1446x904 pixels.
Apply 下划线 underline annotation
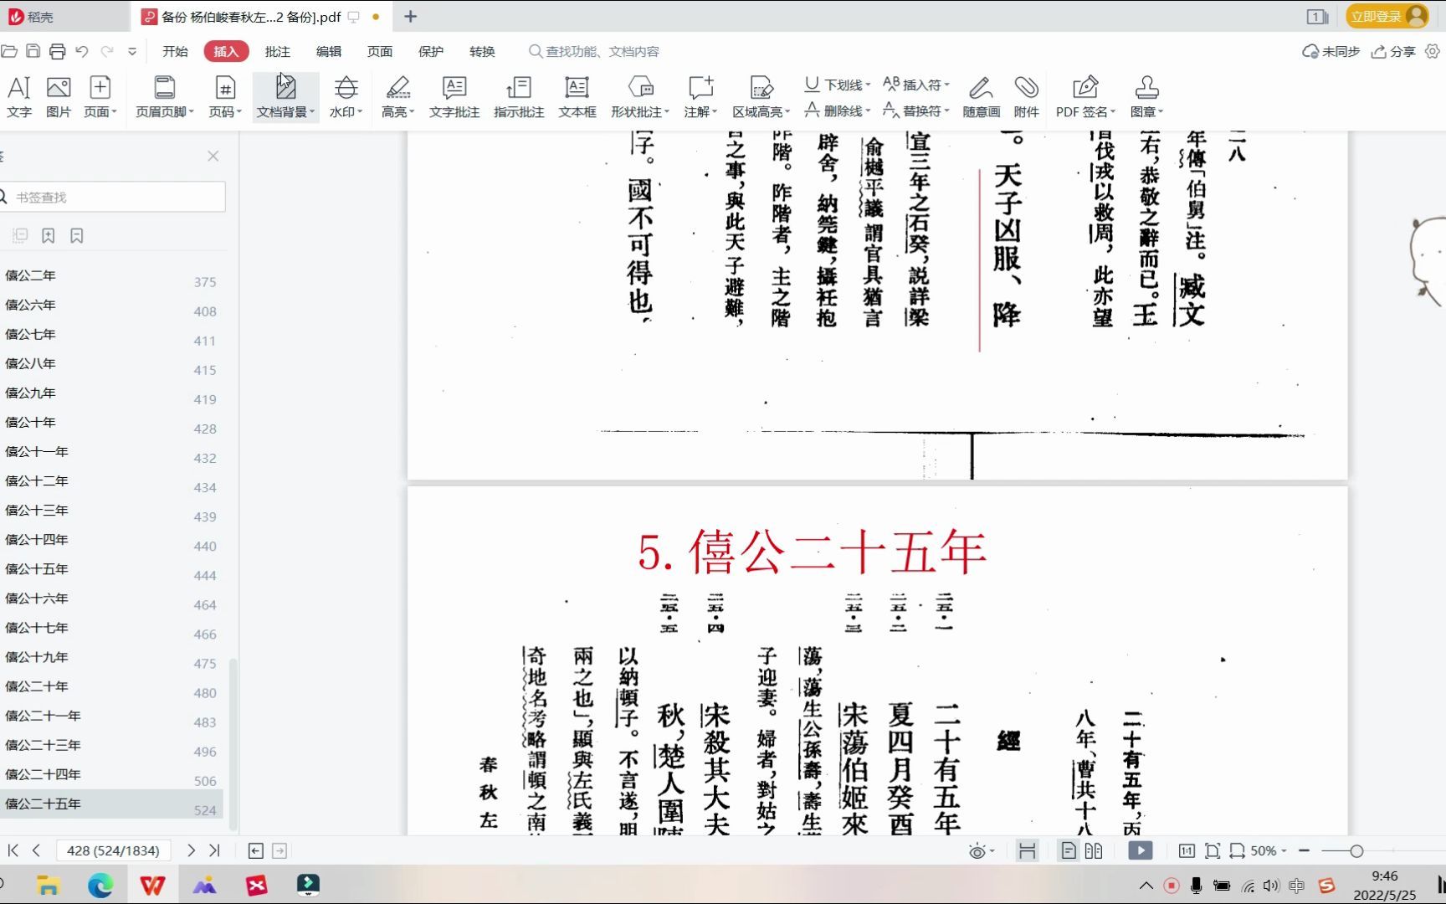pyautogui.click(x=837, y=85)
